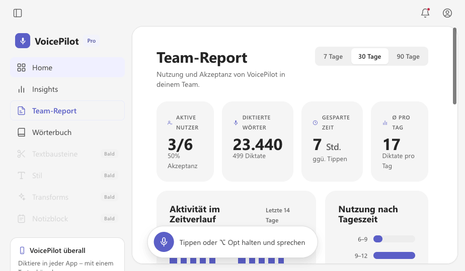Click the Bald badge beside Stil
465x271 pixels.
coord(109,176)
